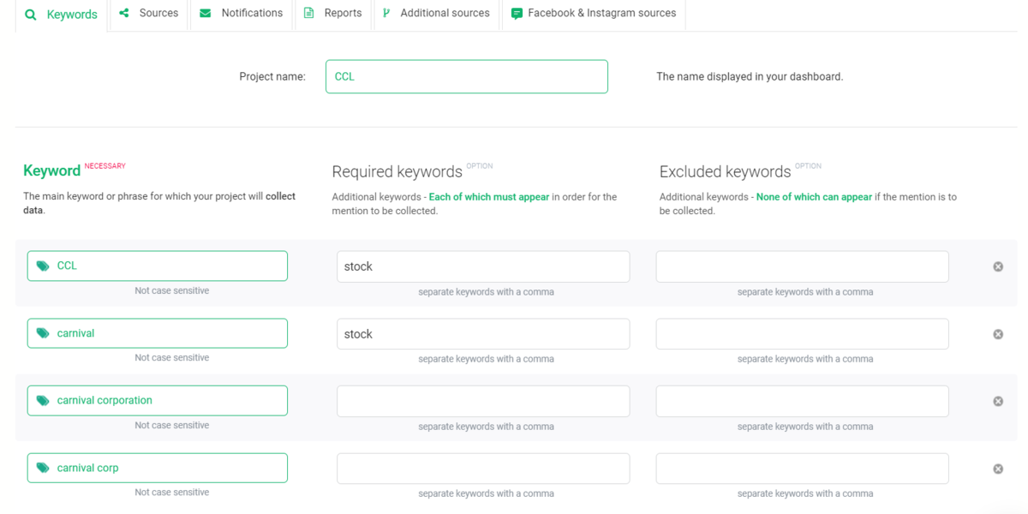The width and height of the screenshot is (1028, 514).
Task: Edit the carnival corp keyword input
Action: coord(158,468)
